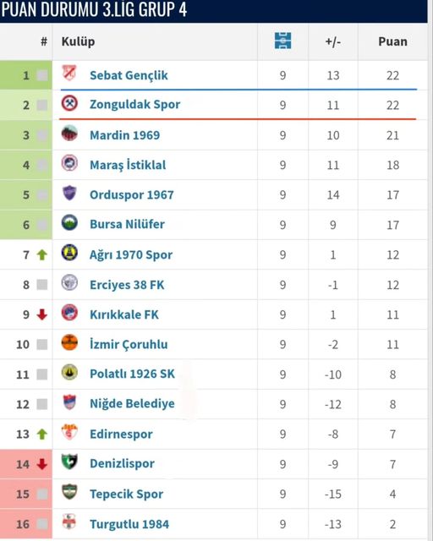Click the İzmir Çoruhlu orange logo

click(69, 342)
